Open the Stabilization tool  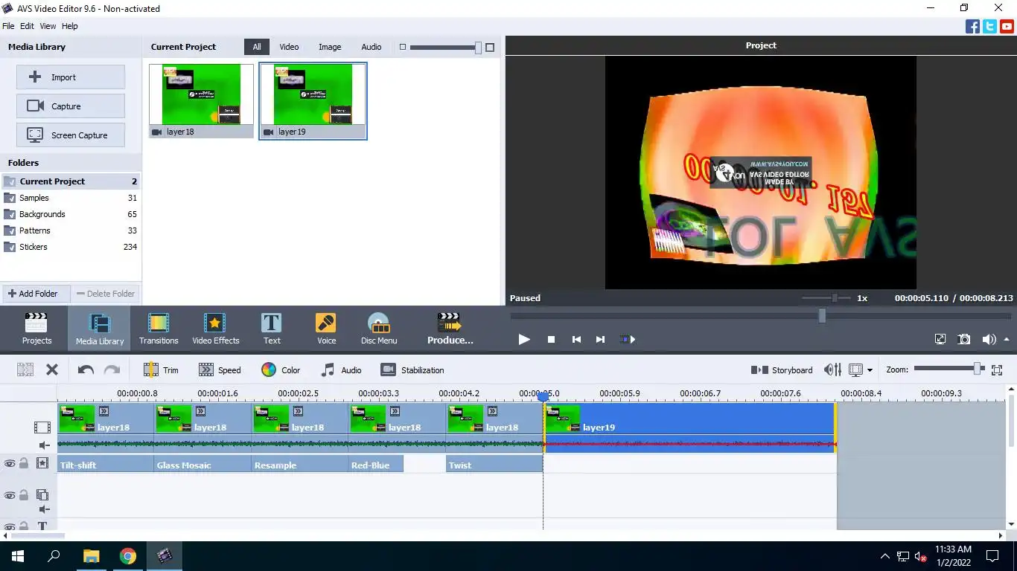pos(412,370)
